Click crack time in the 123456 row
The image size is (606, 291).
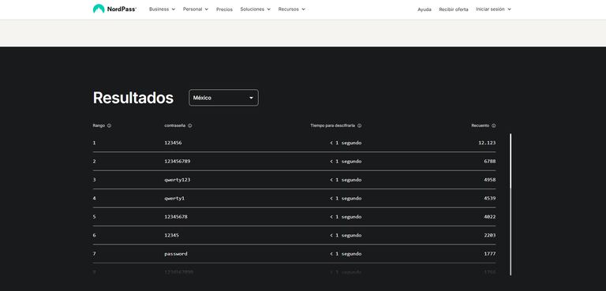(x=346, y=143)
